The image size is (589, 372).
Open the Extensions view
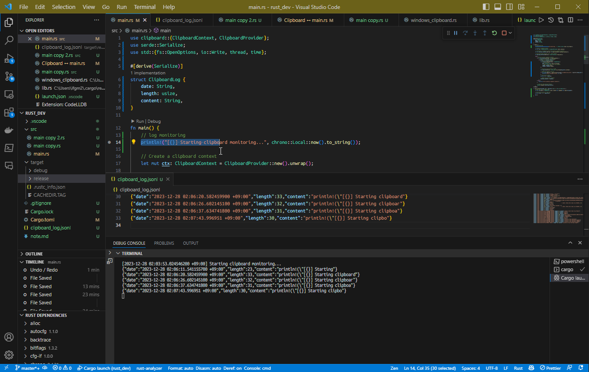(x=9, y=112)
